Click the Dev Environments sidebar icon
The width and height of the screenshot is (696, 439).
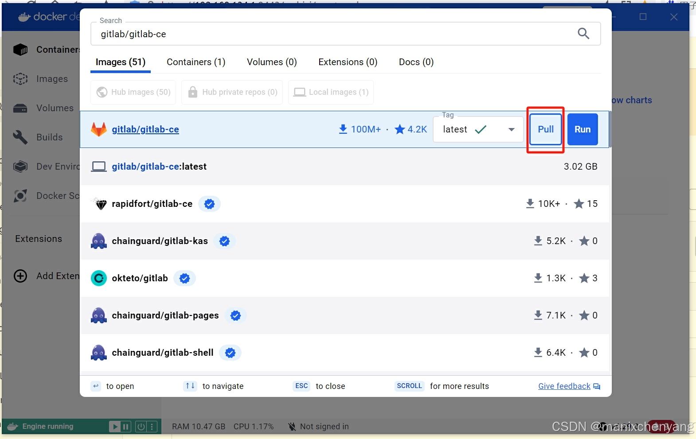coord(20,167)
